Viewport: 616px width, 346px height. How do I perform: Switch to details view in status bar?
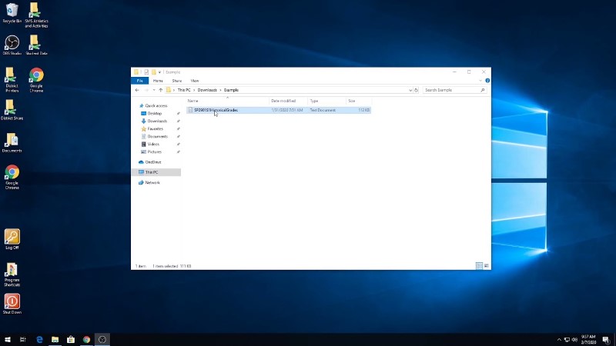[478, 266]
